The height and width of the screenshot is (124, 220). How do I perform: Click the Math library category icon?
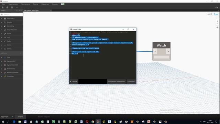5,41
